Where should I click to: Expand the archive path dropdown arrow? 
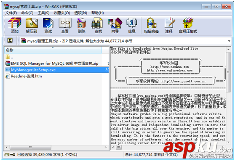click(229, 41)
